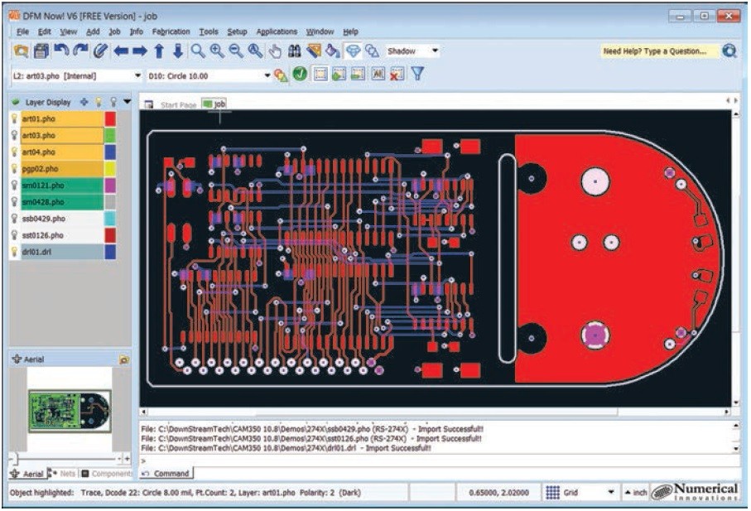Open the D10: Circle 10.00 dcode dropdown

coord(209,75)
